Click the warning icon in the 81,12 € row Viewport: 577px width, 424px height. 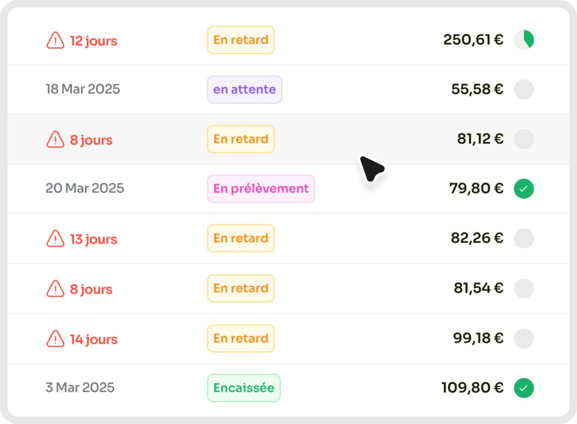tap(55, 139)
